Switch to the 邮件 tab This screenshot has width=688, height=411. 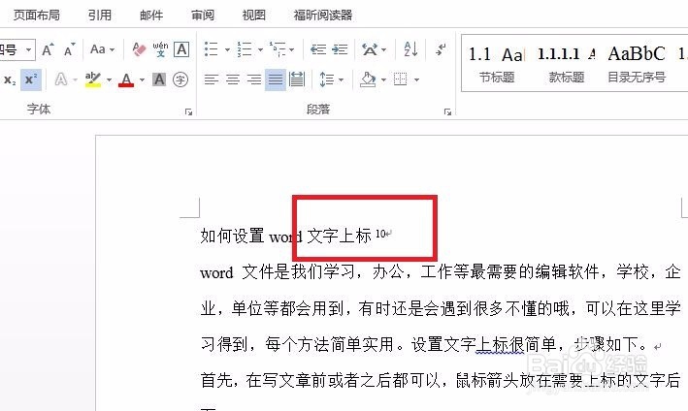[x=151, y=15]
